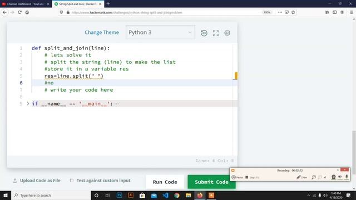Open system volume control in tray
Screen dimensions: 356x200
point(325,195)
